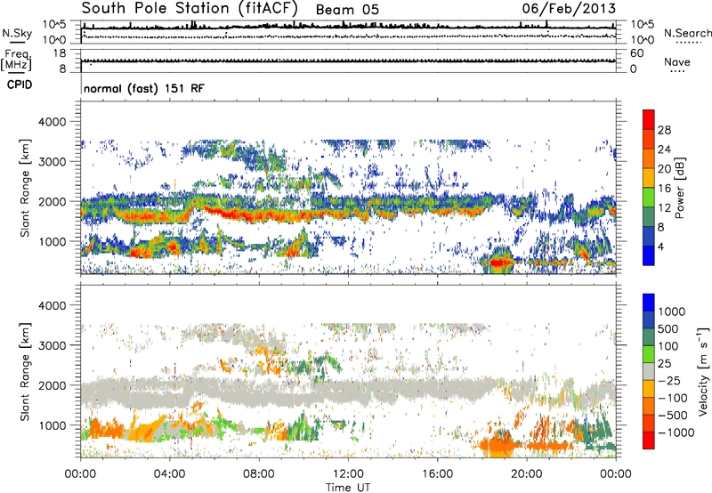The height and width of the screenshot is (493, 712).
Task: Click the "16" tick on the Power colorbar
Action: pos(664,189)
